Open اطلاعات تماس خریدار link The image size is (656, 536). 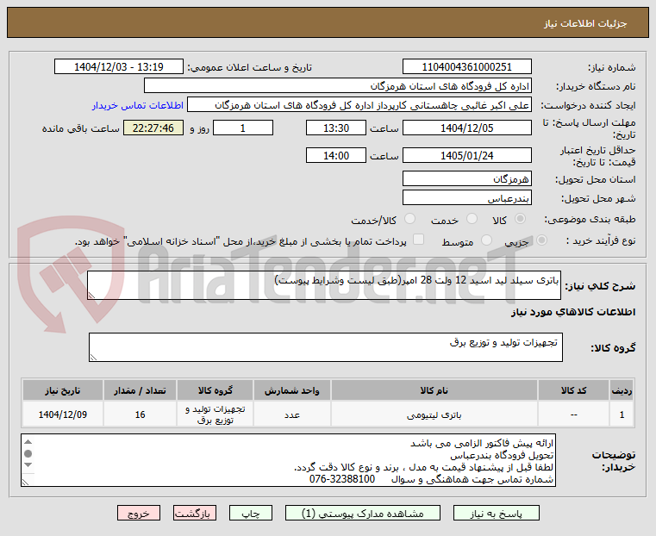[x=138, y=105]
